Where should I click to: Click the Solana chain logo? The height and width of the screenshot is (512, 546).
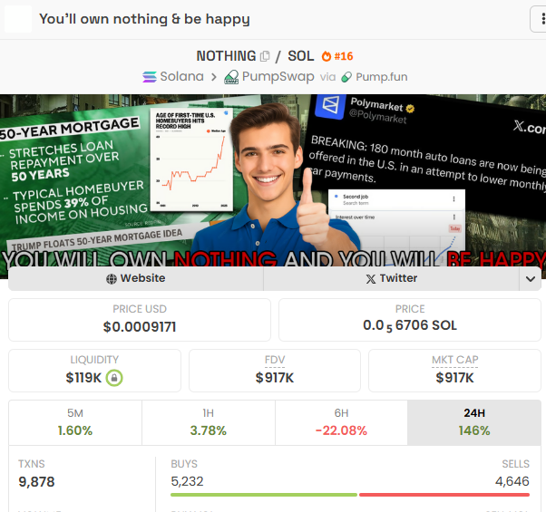[150, 76]
